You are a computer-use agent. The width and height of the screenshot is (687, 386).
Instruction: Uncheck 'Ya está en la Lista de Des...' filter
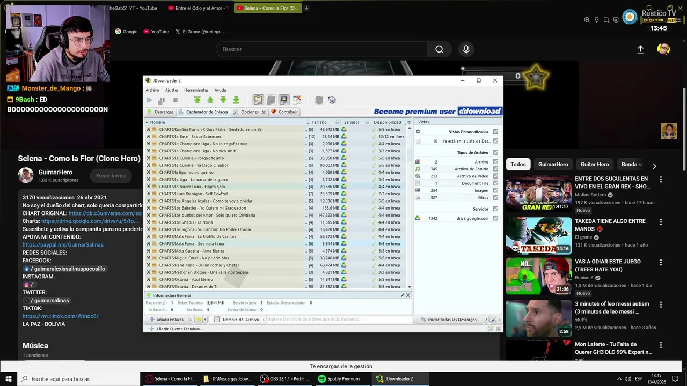(x=495, y=141)
